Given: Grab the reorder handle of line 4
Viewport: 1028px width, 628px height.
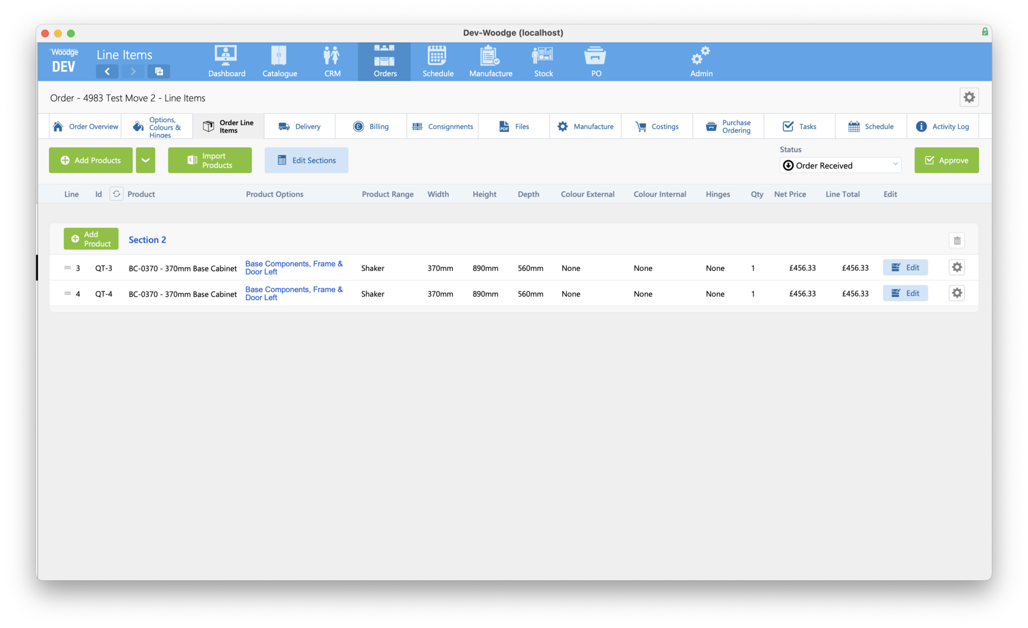Looking at the screenshot, I should pos(68,294).
